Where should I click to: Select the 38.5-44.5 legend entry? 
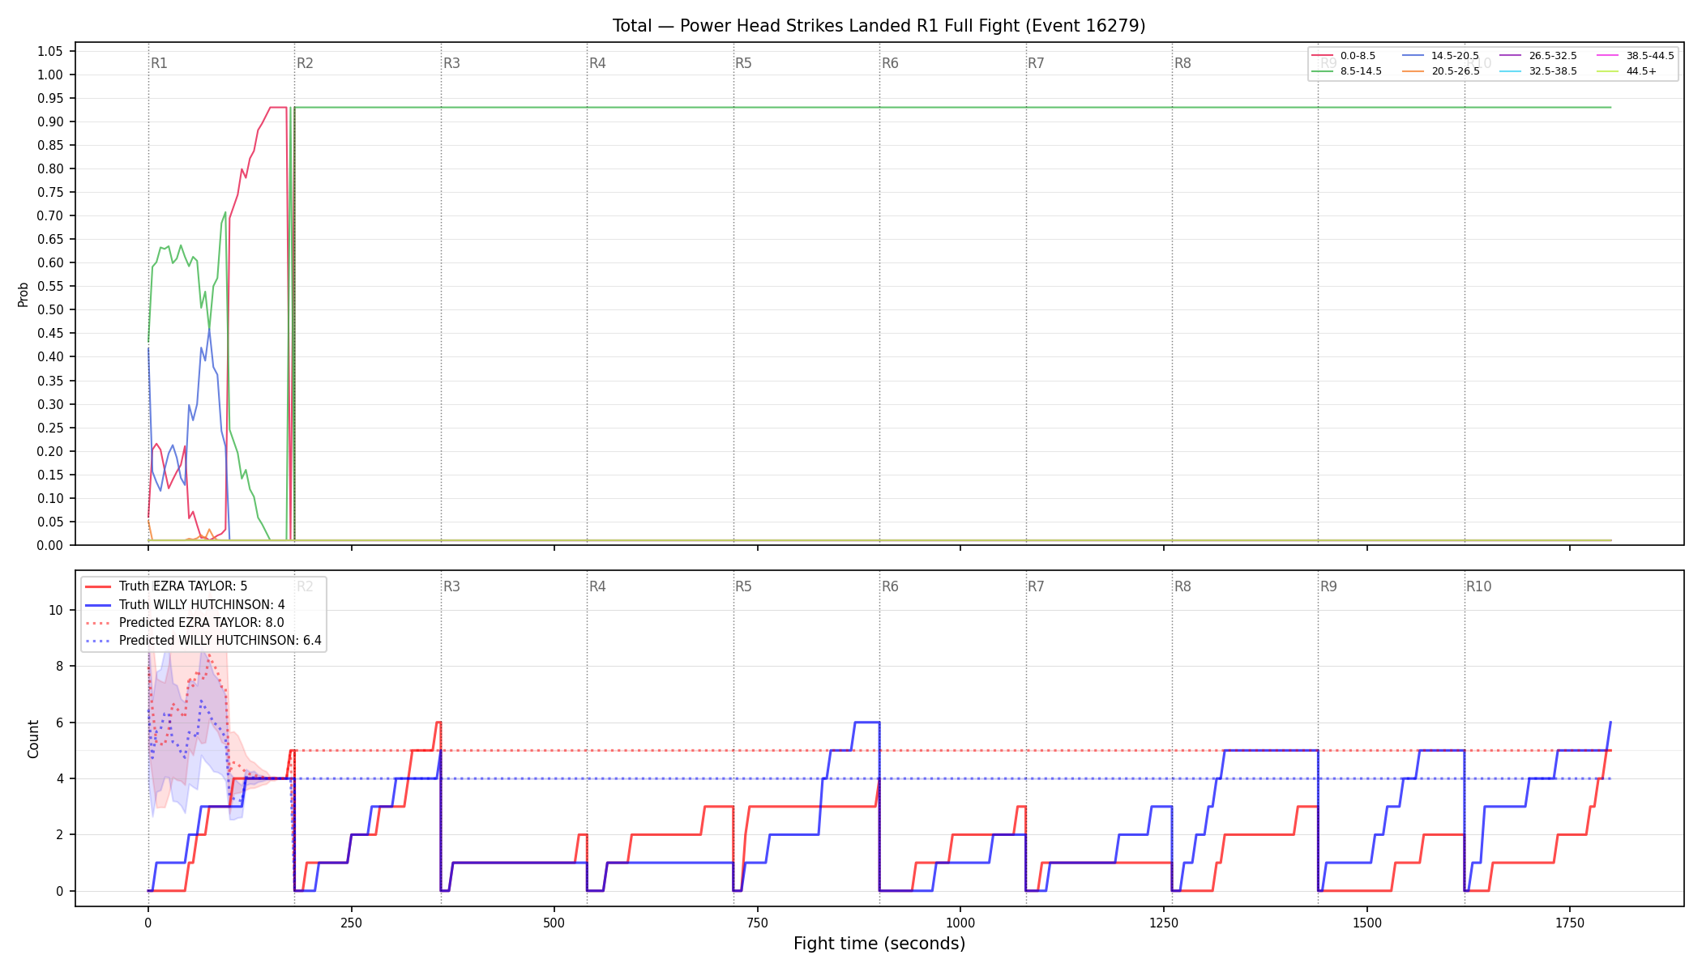1636,56
